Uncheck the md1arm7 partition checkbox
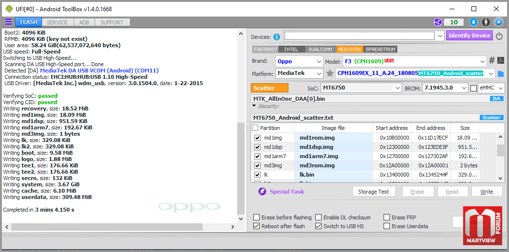 coord(257,156)
